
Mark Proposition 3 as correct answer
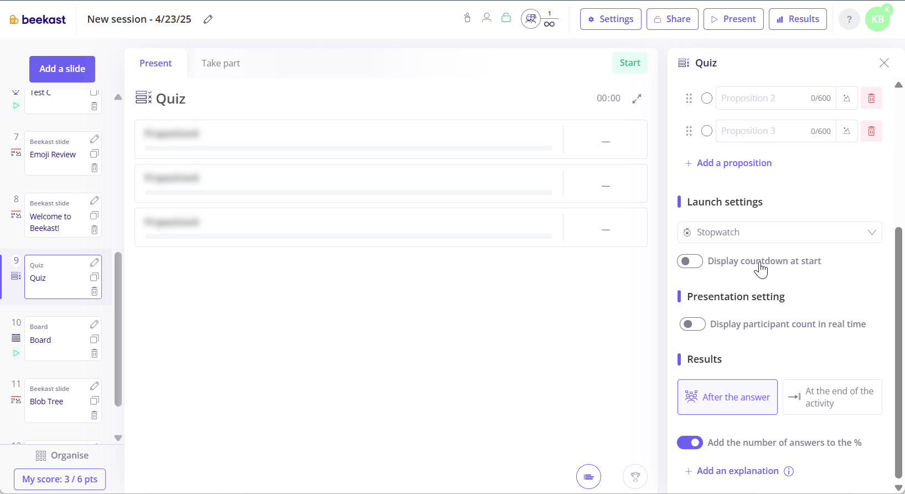coord(707,131)
